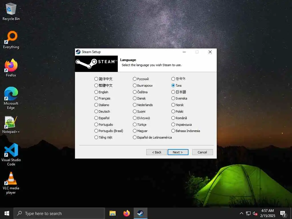Select the Čeština radio button

point(140,92)
